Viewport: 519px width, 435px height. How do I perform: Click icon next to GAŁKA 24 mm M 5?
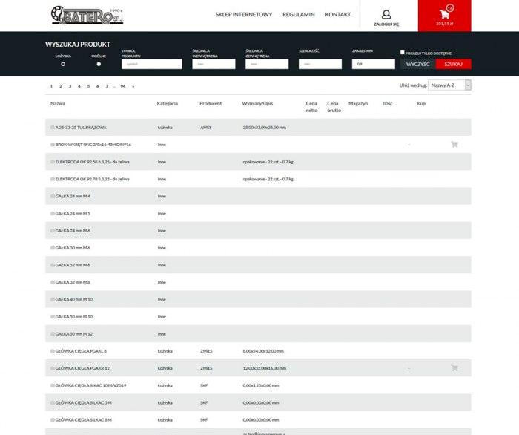53,213
